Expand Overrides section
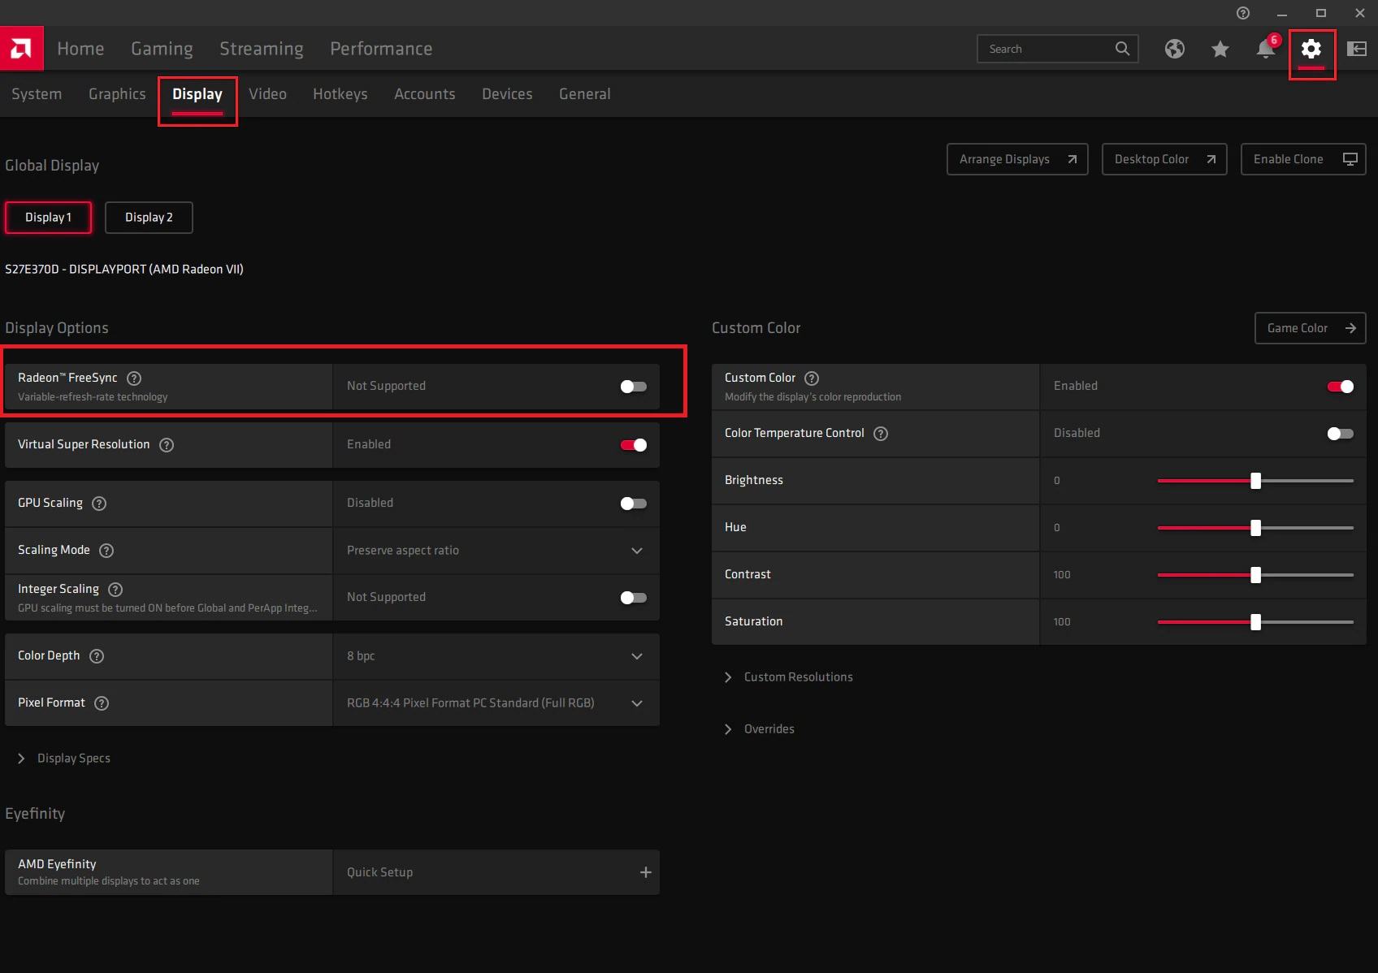This screenshot has height=973, width=1378. (x=760, y=729)
